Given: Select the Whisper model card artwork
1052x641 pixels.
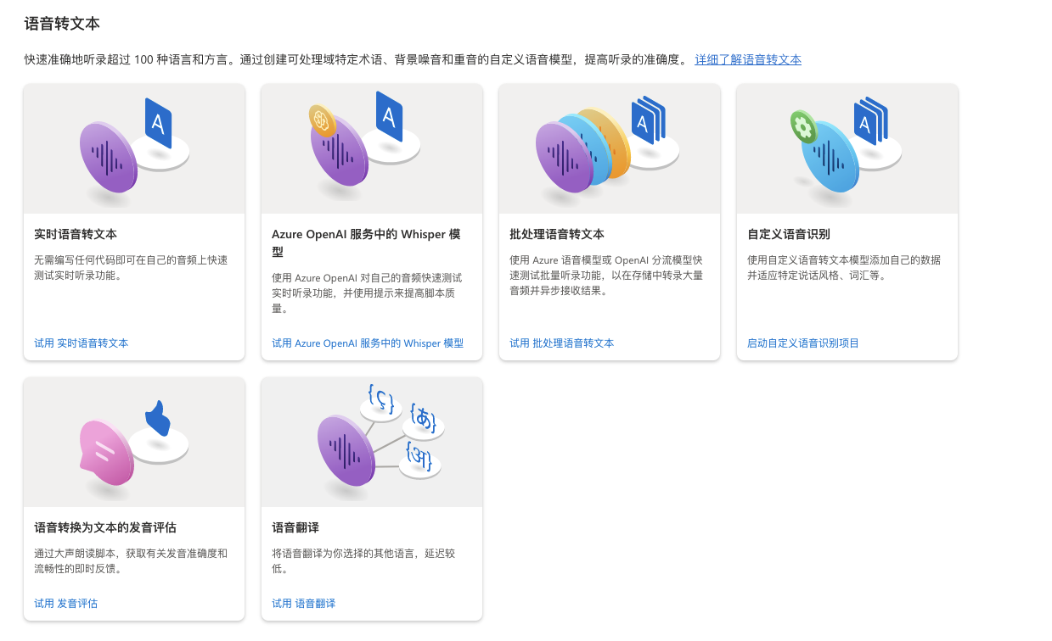Looking at the screenshot, I should 371,147.
